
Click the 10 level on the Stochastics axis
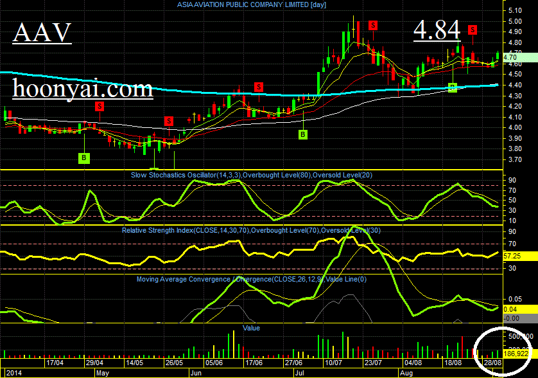tap(512, 221)
